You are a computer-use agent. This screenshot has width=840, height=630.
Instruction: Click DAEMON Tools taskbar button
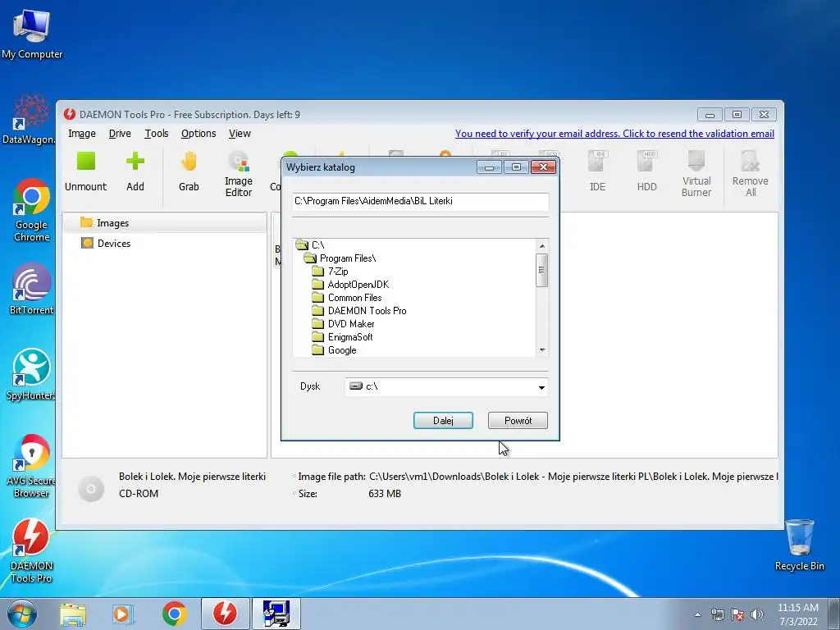(225, 614)
